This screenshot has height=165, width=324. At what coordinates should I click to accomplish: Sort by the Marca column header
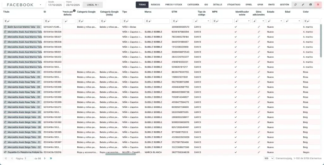click(x=148, y=12)
